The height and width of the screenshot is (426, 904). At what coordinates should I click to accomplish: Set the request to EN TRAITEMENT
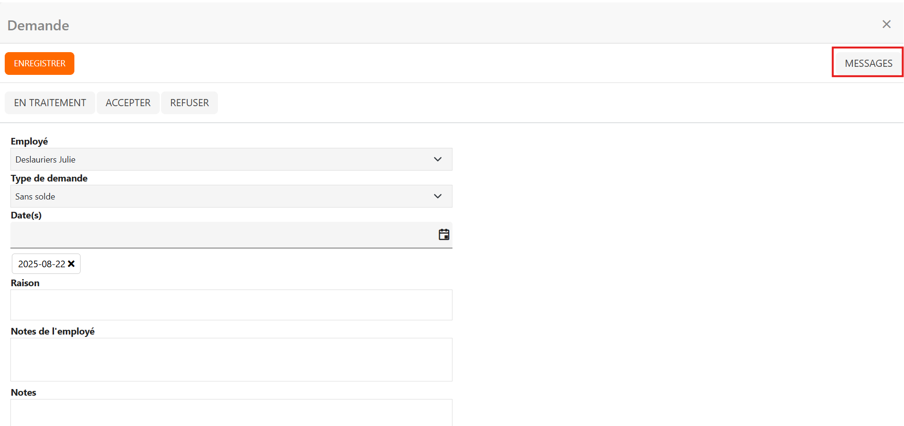coord(50,103)
